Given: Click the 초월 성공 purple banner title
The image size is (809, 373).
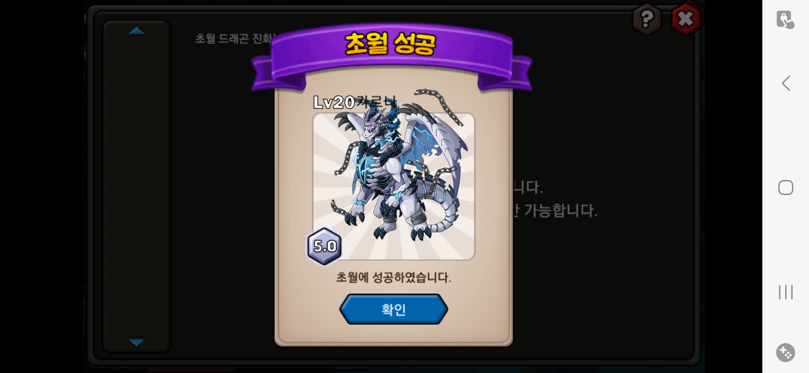Looking at the screenshot, I should (391, 44).
